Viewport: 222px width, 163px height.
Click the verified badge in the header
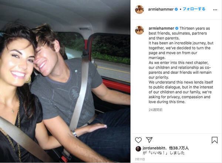176,9
